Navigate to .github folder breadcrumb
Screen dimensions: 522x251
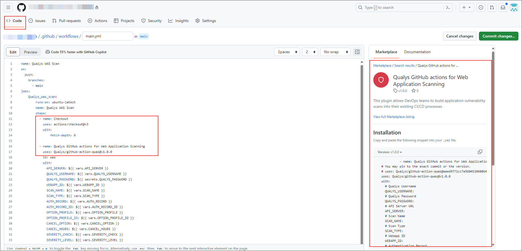(x=48, y=36)
